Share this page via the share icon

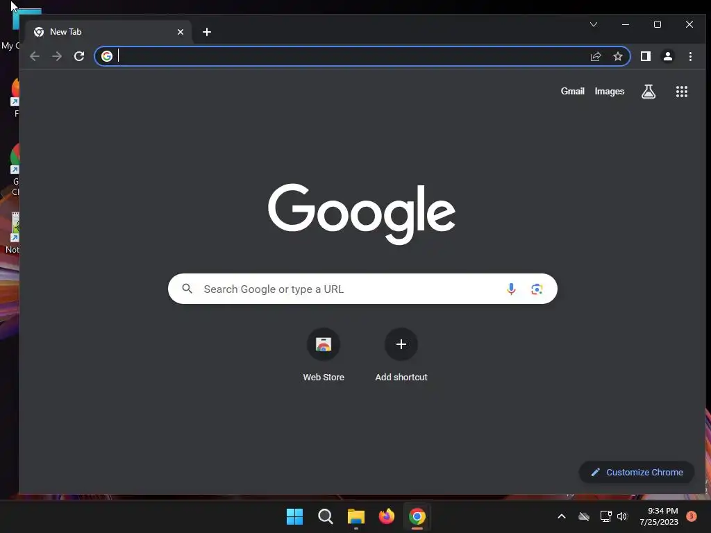click(x=595, y=56)
